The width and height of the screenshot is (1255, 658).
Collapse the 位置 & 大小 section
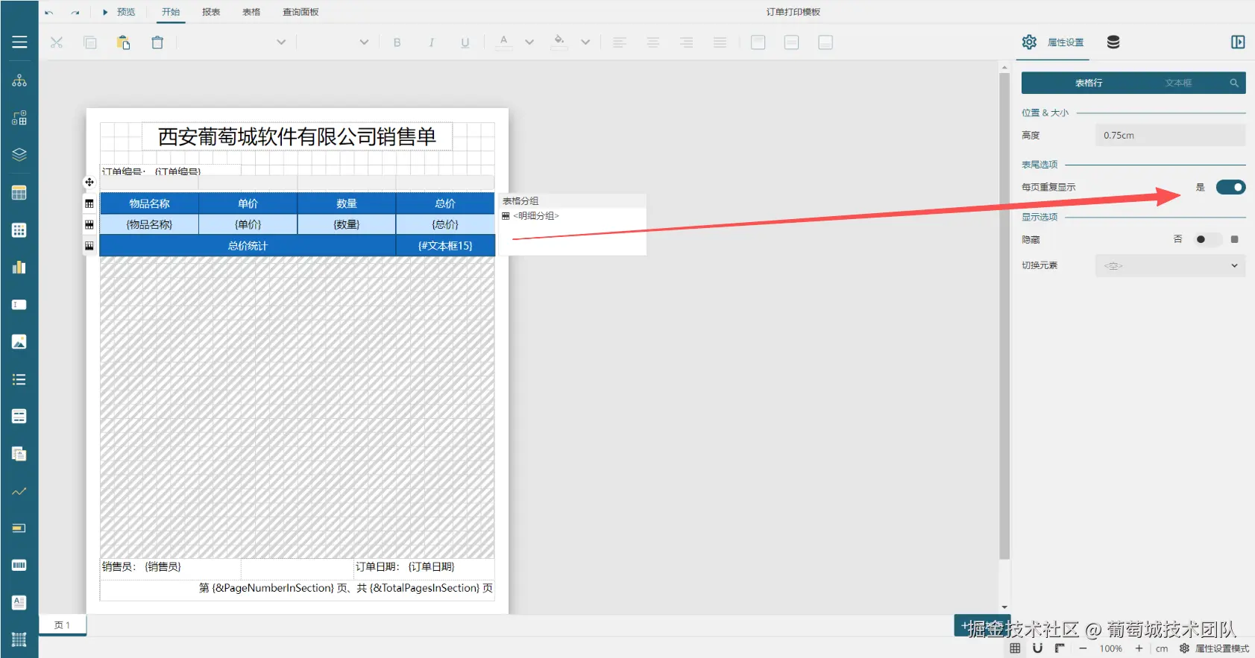click(x=1045, y=113)
